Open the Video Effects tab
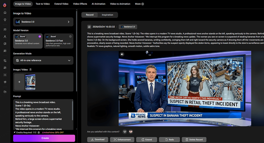The image size is (264, 143). tap(80, 4)
